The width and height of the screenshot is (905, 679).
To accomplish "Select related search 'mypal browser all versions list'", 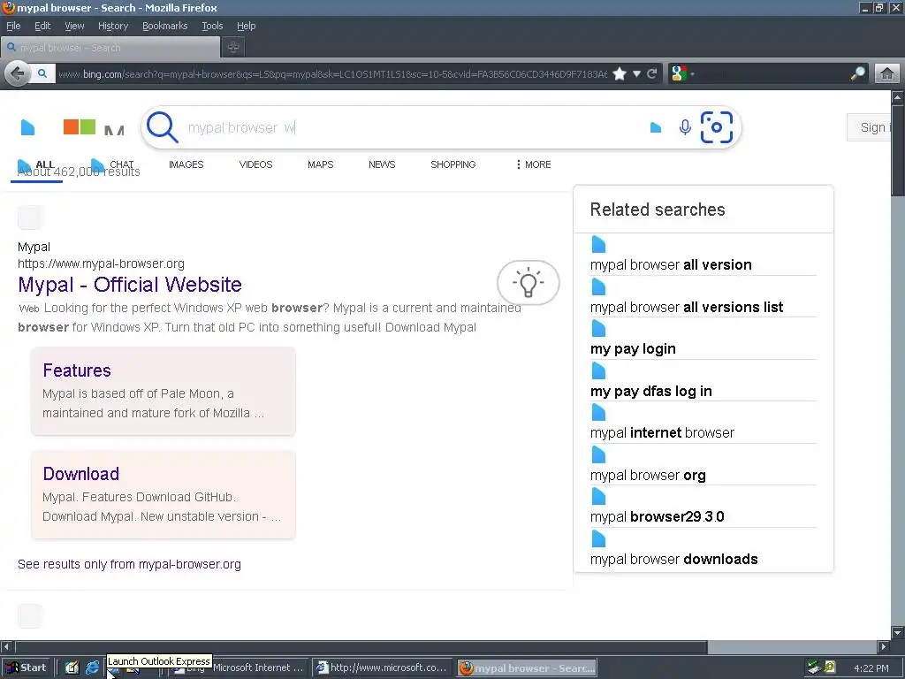I will pos(686,307).
